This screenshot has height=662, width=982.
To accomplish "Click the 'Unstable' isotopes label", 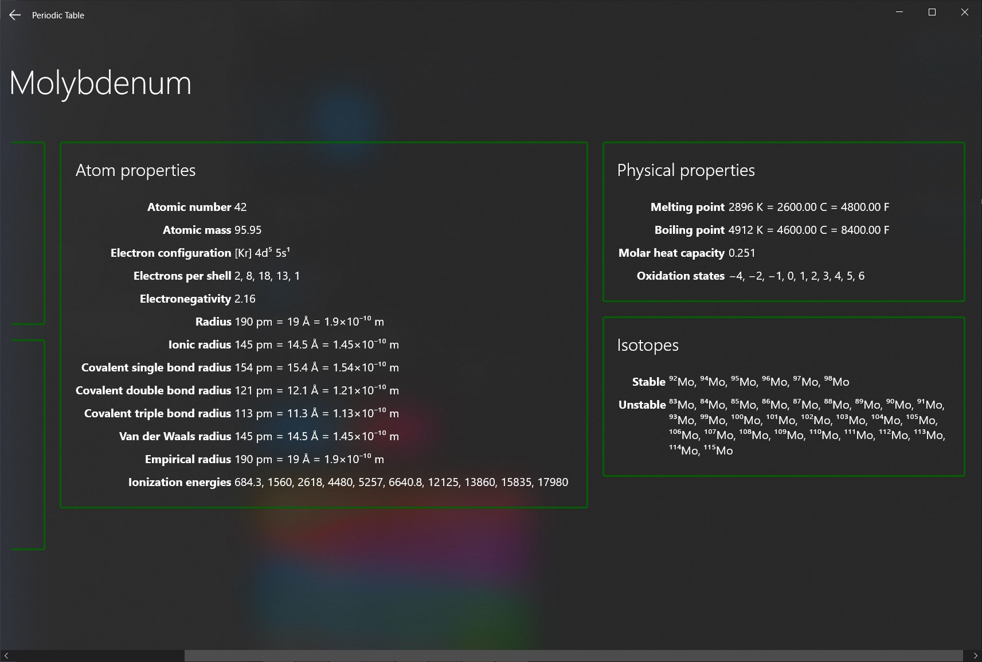I will pos(642,405).
